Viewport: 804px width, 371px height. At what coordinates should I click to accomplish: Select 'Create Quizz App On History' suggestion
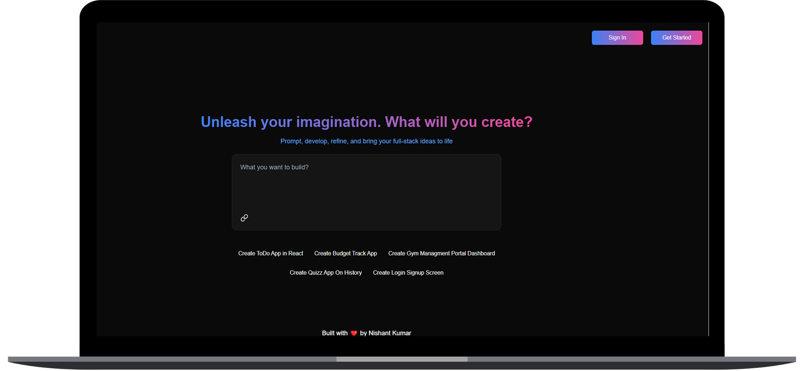326,272
